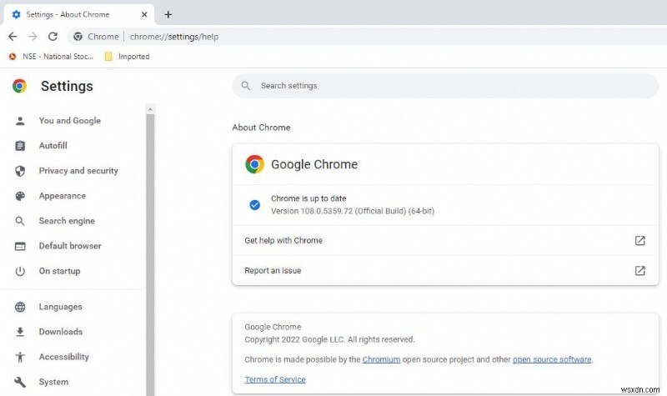Screen dimensions: 667x396
Task: Focus the Search settings field
Action: point(445,86)
